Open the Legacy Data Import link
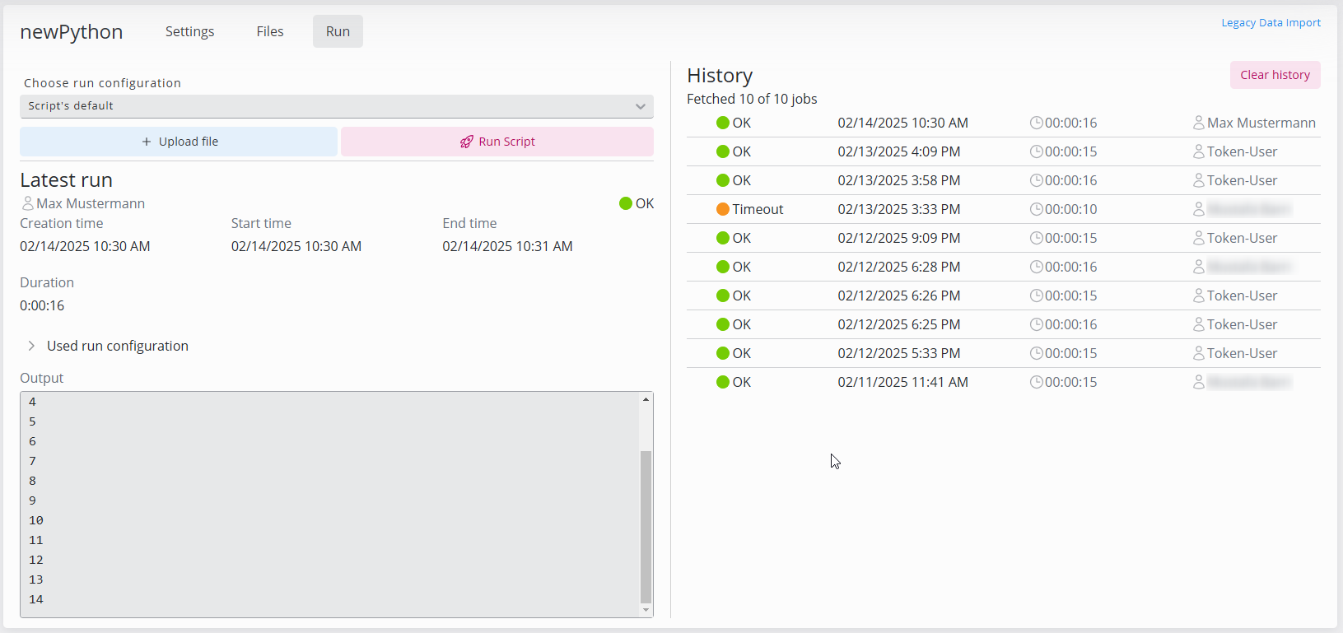 (1271, 23)
